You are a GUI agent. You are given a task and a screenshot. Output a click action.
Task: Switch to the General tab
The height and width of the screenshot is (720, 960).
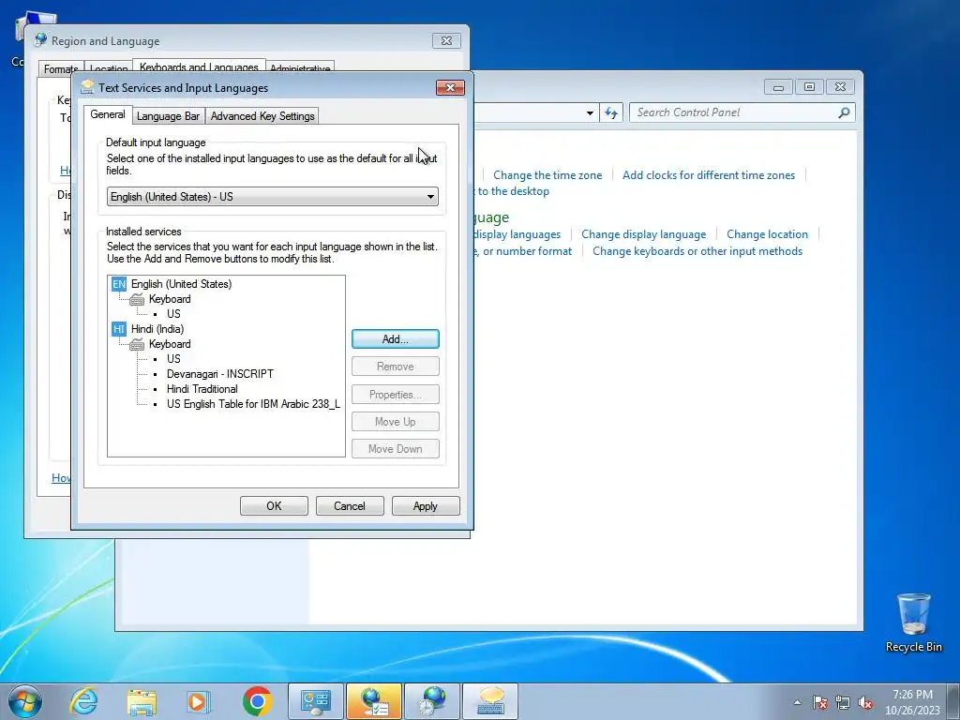coord(108,114)
